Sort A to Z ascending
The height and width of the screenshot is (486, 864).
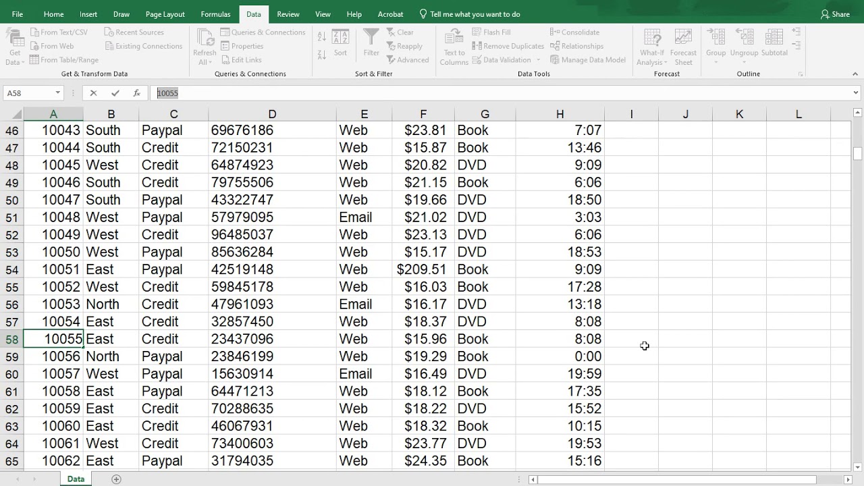click(x=322, y=37)
